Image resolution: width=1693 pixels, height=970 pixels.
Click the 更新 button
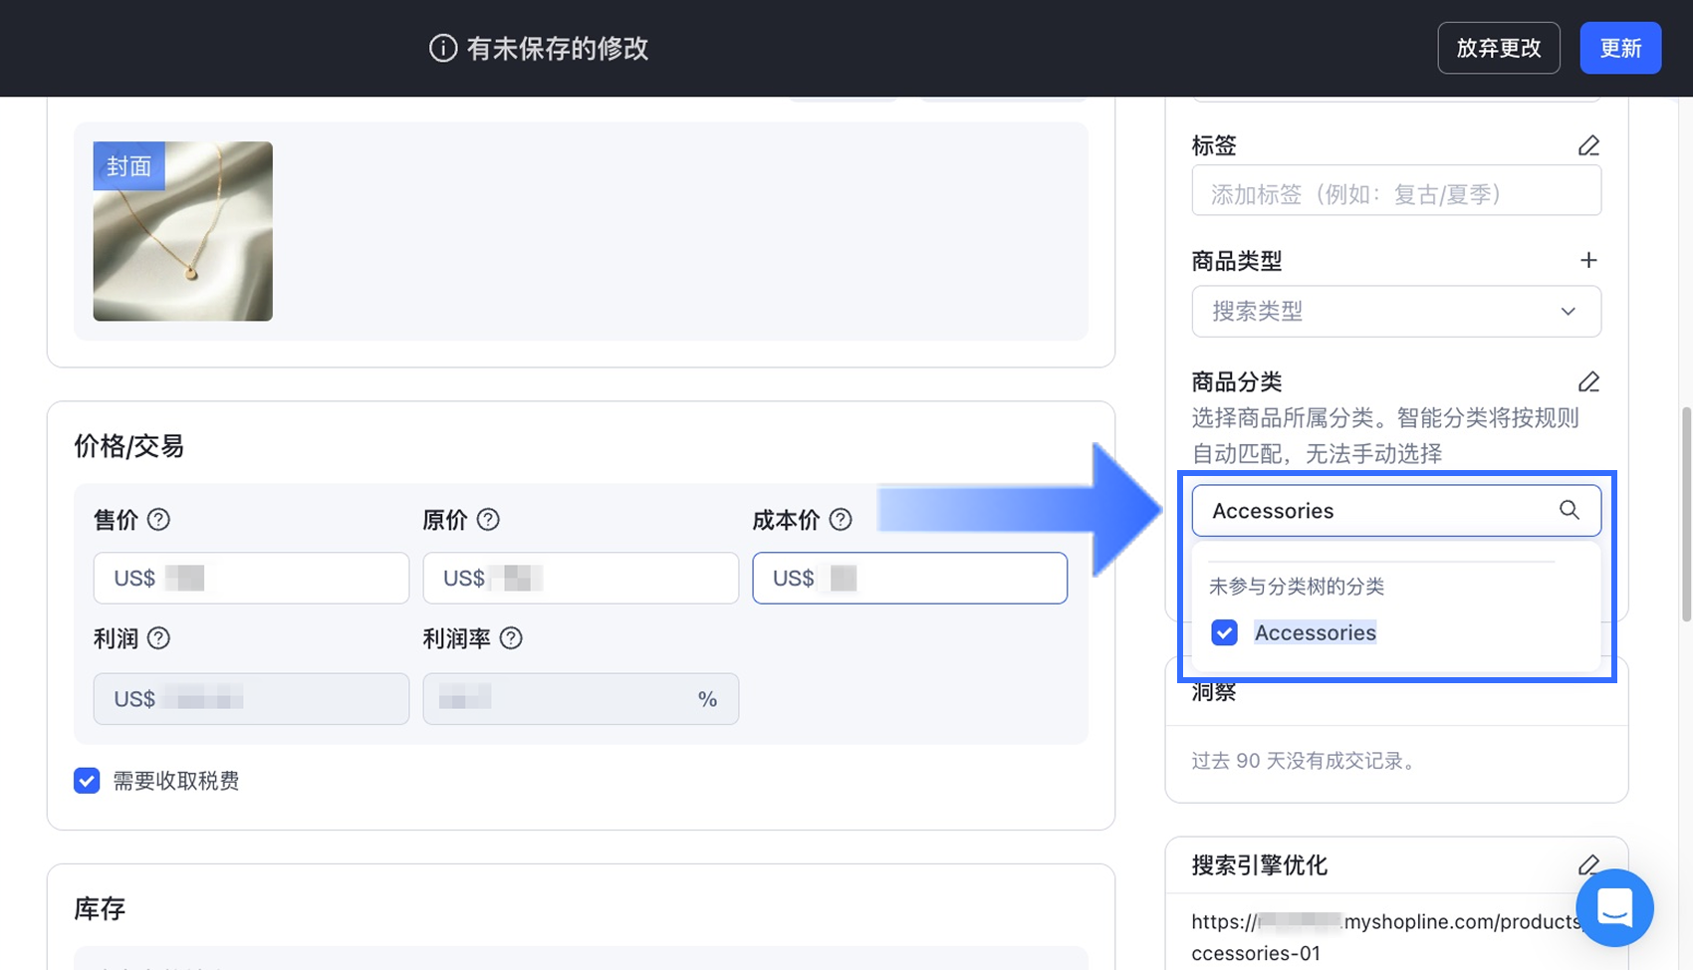1619,47
